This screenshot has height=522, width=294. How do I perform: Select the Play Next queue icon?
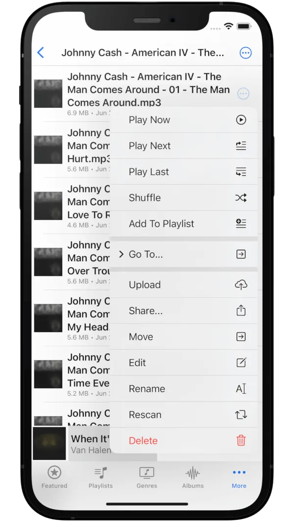pyautogui.click(x=241, y=146)
